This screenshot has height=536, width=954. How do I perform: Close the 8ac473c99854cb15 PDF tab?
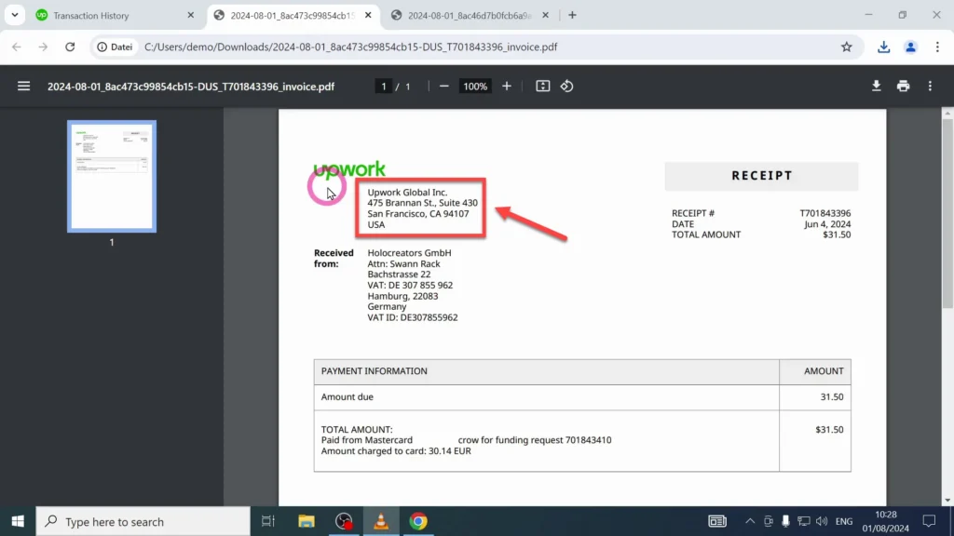(x=367, y=15)
